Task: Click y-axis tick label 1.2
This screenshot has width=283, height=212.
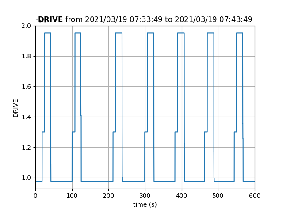Action: point(26,148)
